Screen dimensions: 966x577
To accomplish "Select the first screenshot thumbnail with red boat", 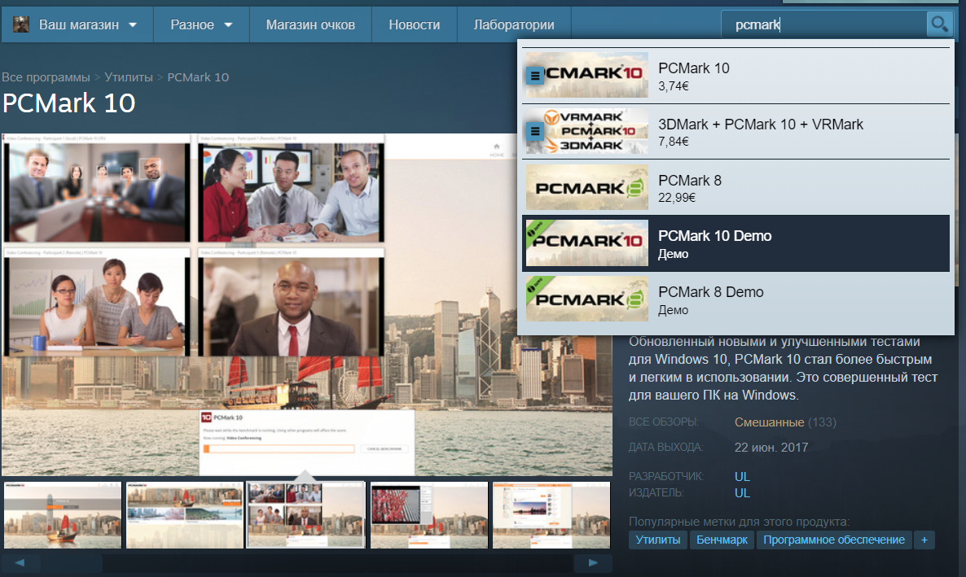I will [62, 514].
